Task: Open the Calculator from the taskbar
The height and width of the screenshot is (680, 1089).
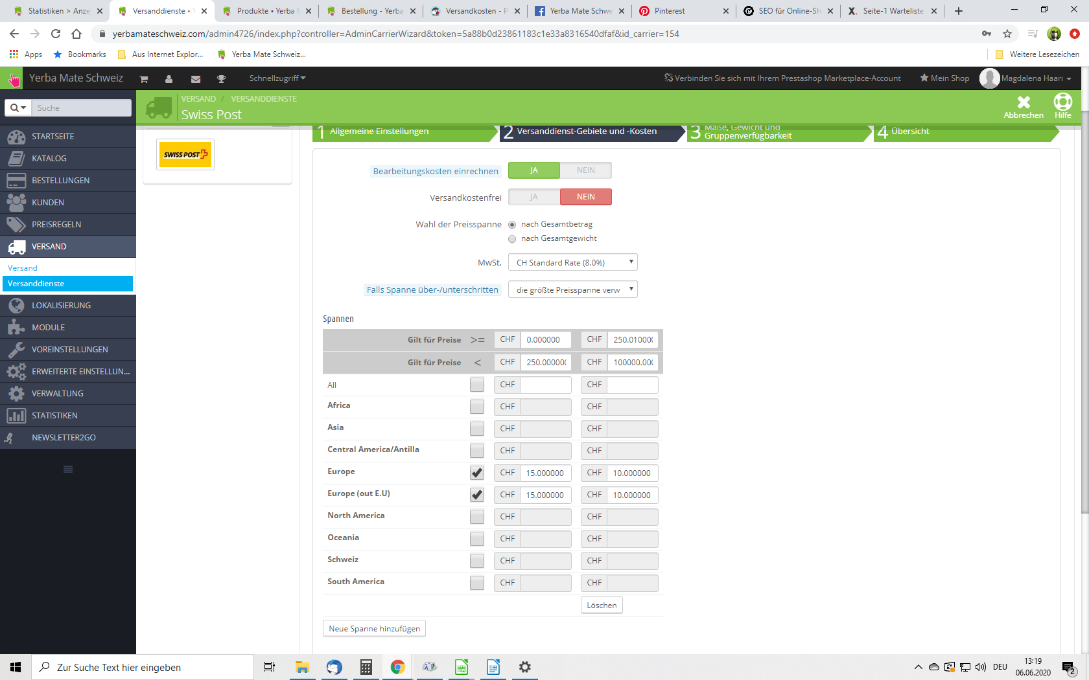Action: point(366,667)
